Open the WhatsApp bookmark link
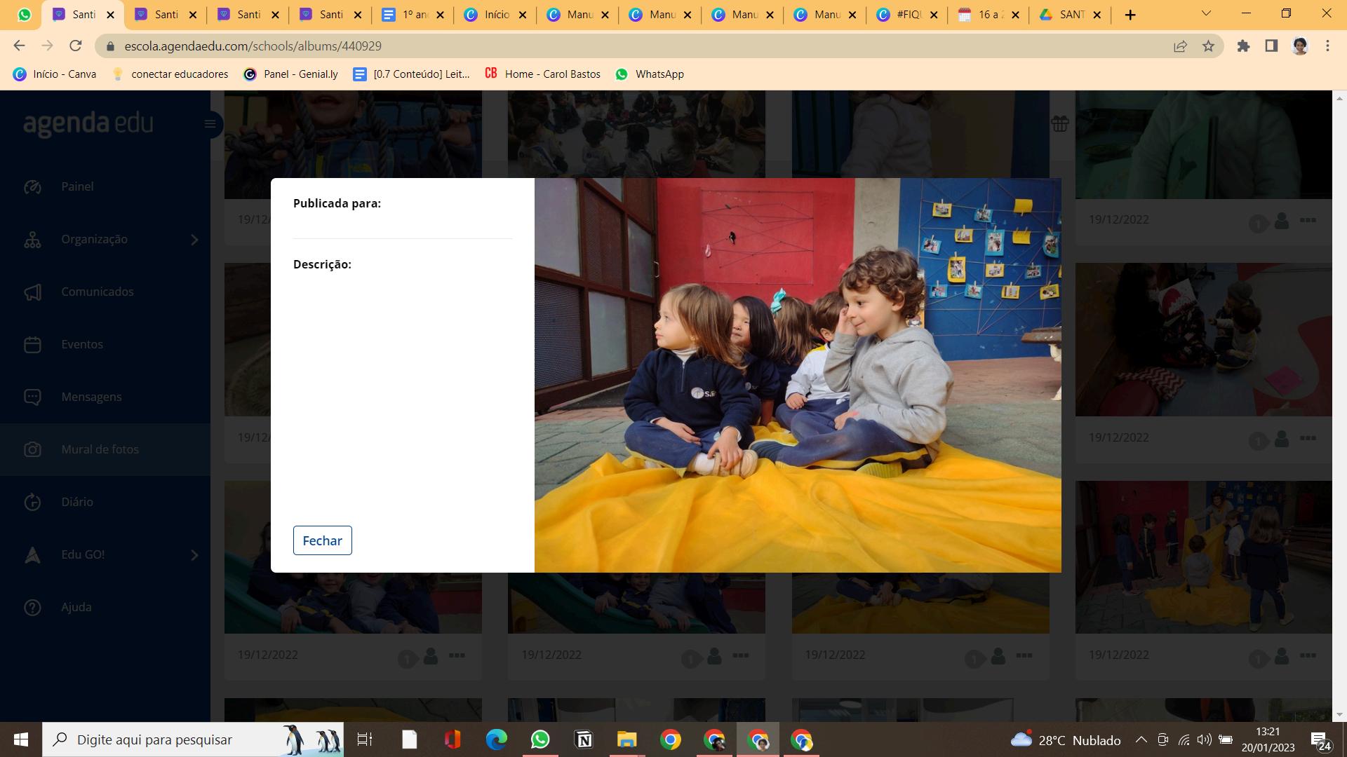Image resolution: width=1347 pixels, height=757 pixels. tap(649, 74)
